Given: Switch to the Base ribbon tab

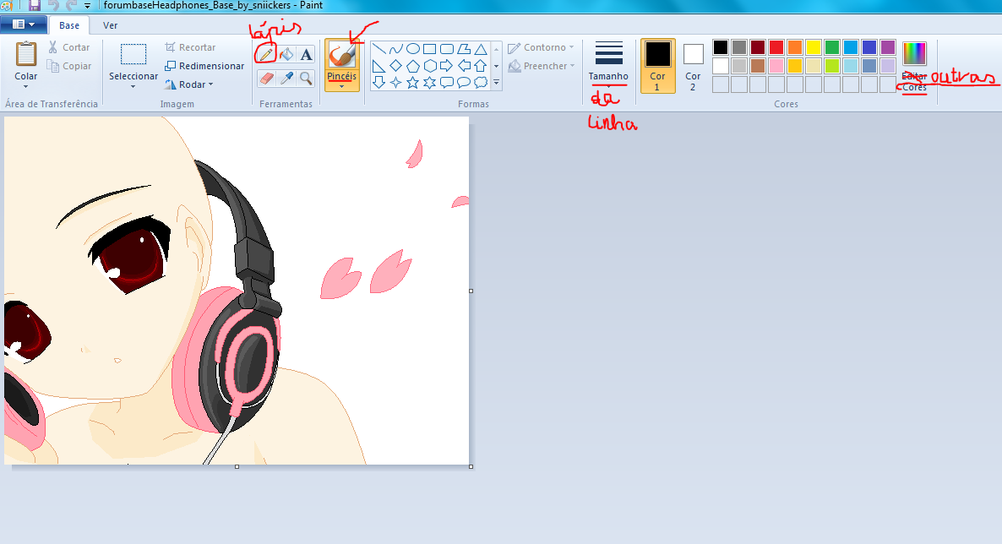Looking at the screenshot, I should [69, 25].
